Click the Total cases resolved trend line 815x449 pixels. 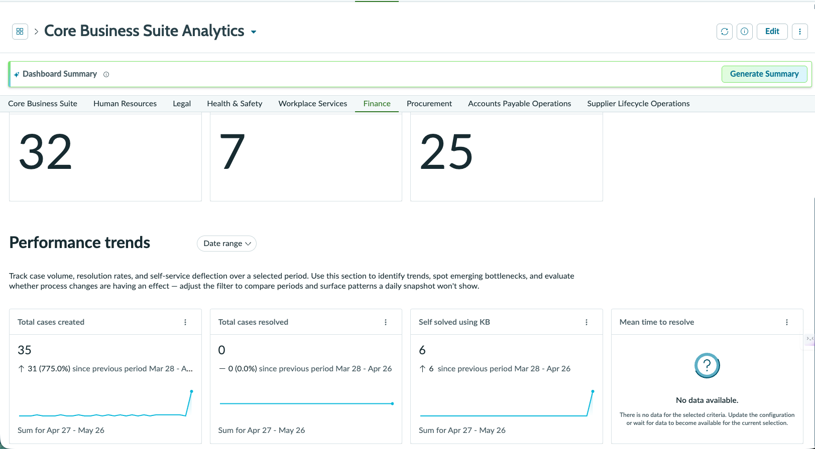click(x=306, y=403)
